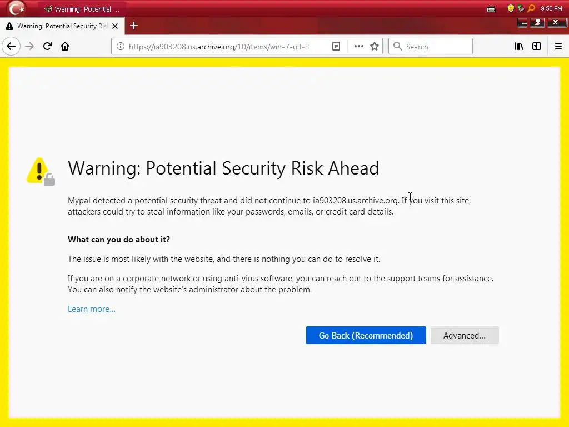The height and width of the screenshot is (427, 569).
Task: Click the "What can you do about it?" text
Action: coord(119,240)
